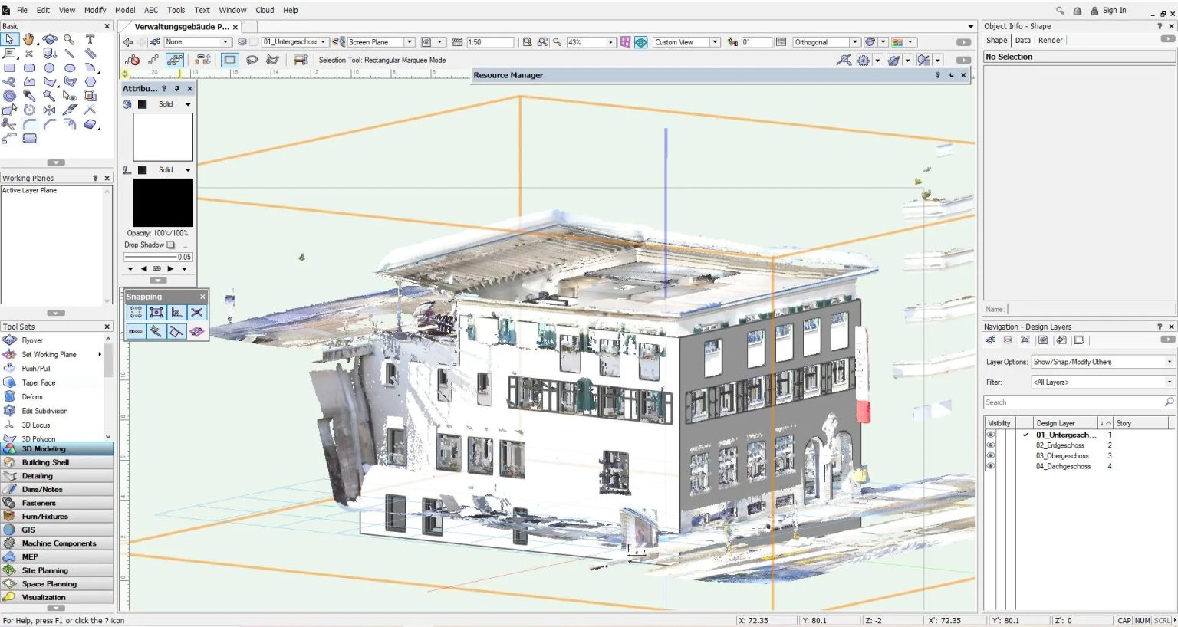Select the Text tool in the Basic palette
This screenshot has width=1178, height=627.
click(x=90, y=38)
